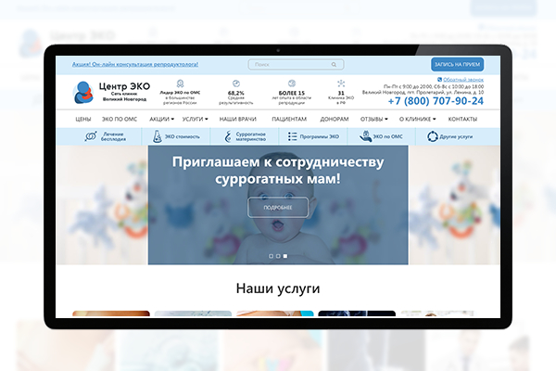Open the ЦЕНЫ menu item
Image resolution: width=556 pixels, height=371 pixels.
(83, 119)
